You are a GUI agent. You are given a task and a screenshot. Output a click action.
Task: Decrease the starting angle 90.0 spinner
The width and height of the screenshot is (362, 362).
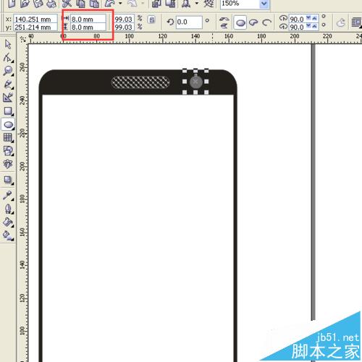click(x=308, y=18)
